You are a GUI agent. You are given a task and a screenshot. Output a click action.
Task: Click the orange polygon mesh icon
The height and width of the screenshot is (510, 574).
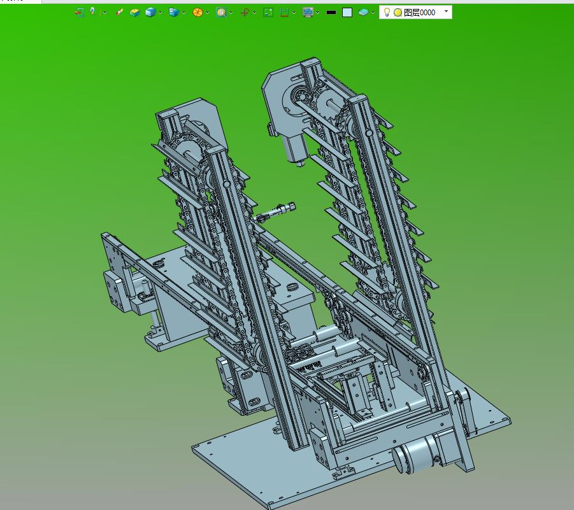tap(197, 13)
